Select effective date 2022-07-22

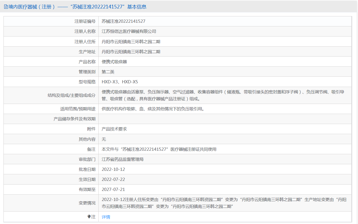(x=113, y=179)
